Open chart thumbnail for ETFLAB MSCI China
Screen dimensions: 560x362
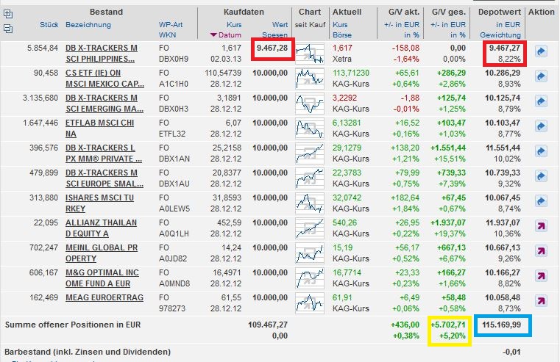pos(310,128)
